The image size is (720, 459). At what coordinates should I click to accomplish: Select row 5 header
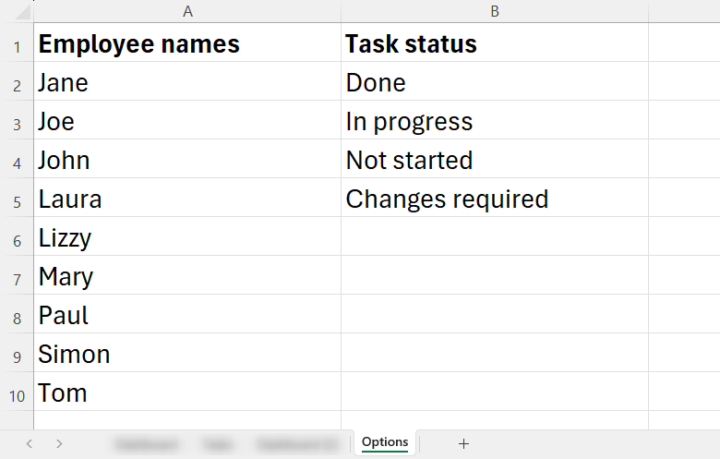point(17,201)
